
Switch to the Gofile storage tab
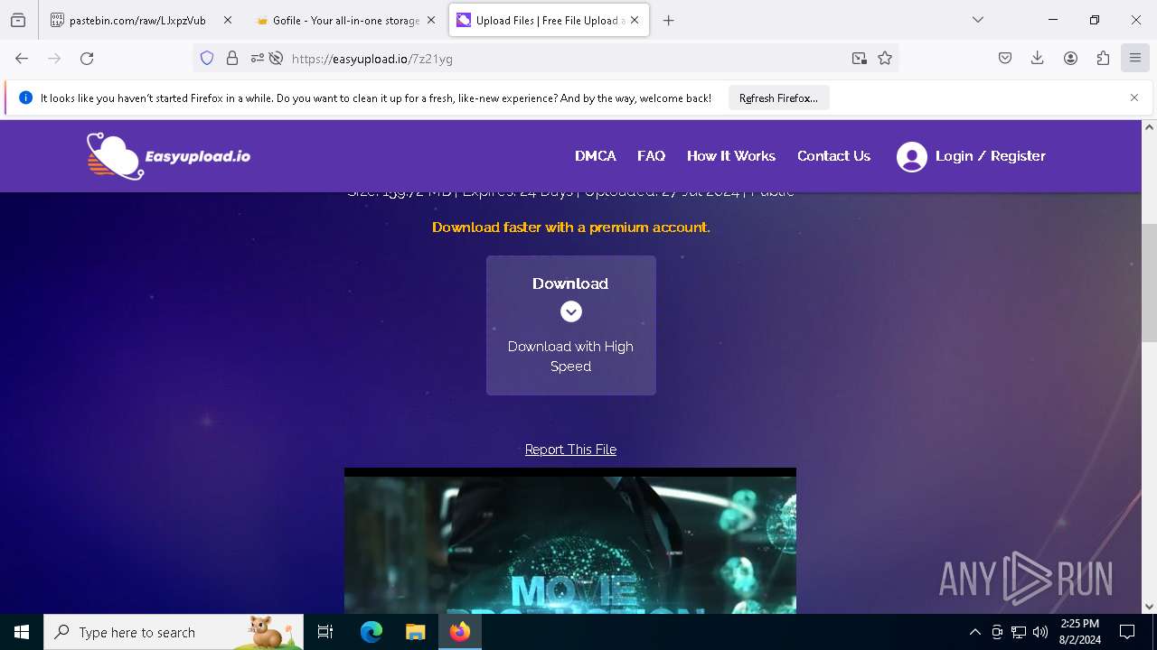(x=345, y=20)
